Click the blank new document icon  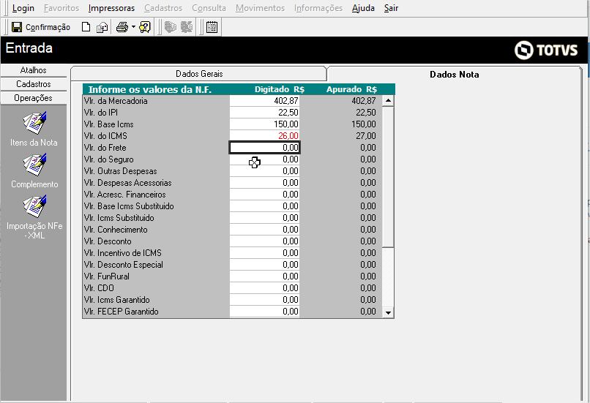tap(86, 27)
